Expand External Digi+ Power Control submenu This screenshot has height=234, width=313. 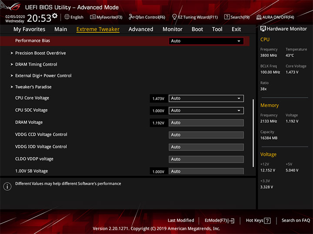point(43,75)
